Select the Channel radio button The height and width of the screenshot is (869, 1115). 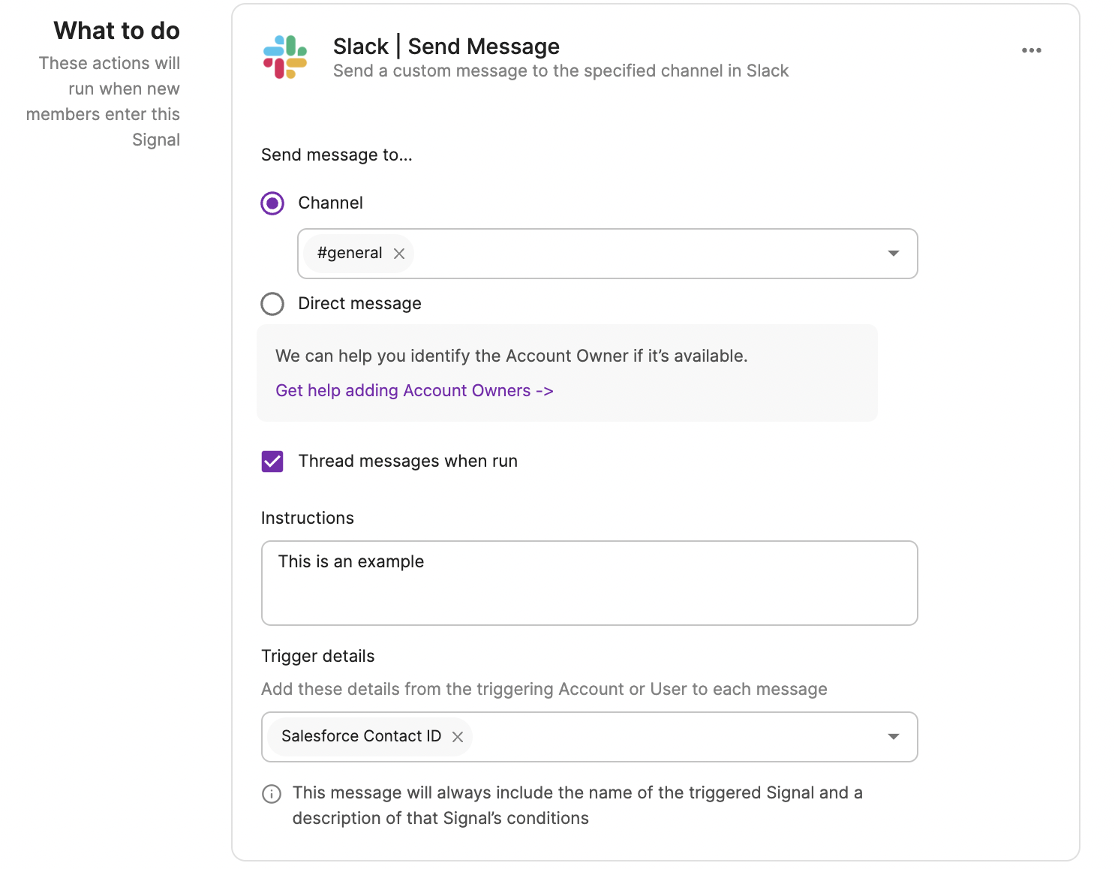pos(272,203)
